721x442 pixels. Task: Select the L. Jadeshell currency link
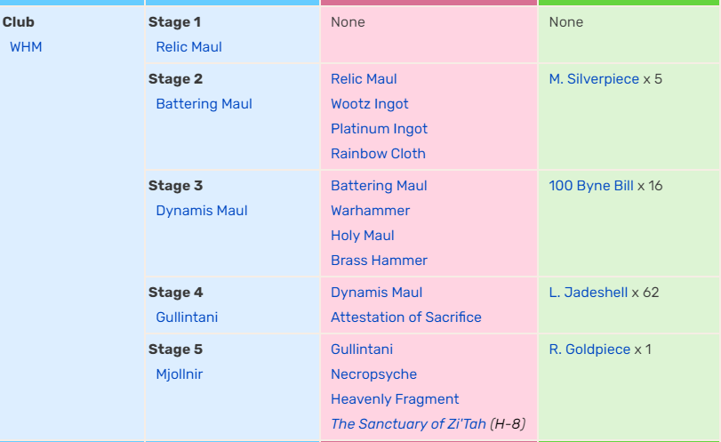pos(589,293)
